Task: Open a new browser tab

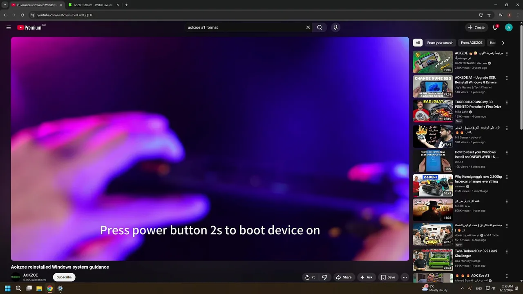Action: (x=126, y=5)
